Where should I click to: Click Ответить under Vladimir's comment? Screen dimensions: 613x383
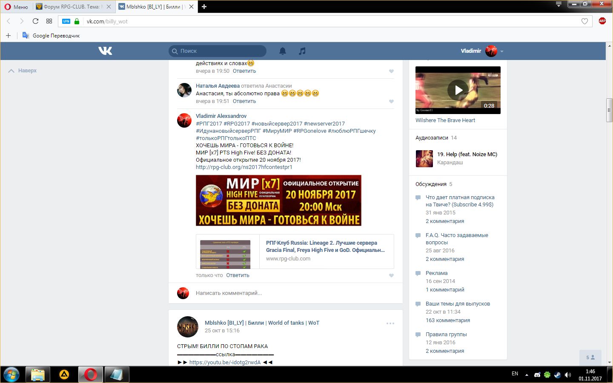coord(238,275)
